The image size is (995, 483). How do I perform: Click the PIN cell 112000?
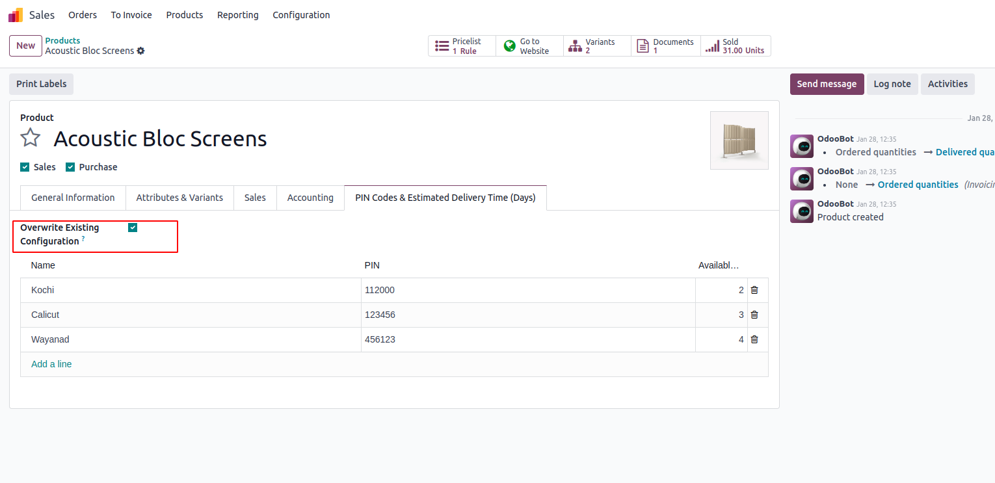pos(528,291)
